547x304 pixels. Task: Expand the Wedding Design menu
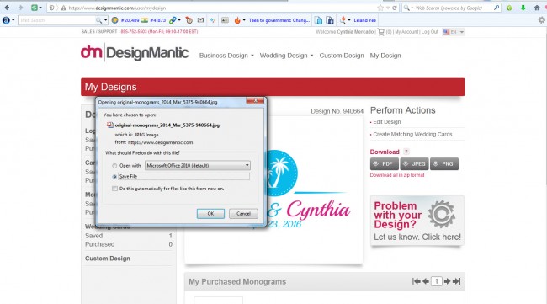[x=286, y=56]
